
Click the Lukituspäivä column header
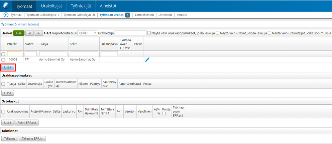coord(109,44)
